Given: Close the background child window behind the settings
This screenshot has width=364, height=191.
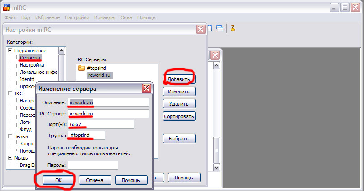Looking at the screenshot, I should pyautogui.click(x=215, y=55).
